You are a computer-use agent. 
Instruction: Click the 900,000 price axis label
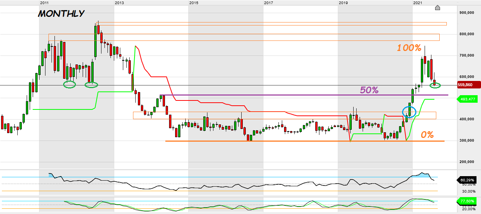(467, 13)
